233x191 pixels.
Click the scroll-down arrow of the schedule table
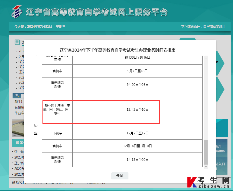pyautogui.click(x=206, y=166)
